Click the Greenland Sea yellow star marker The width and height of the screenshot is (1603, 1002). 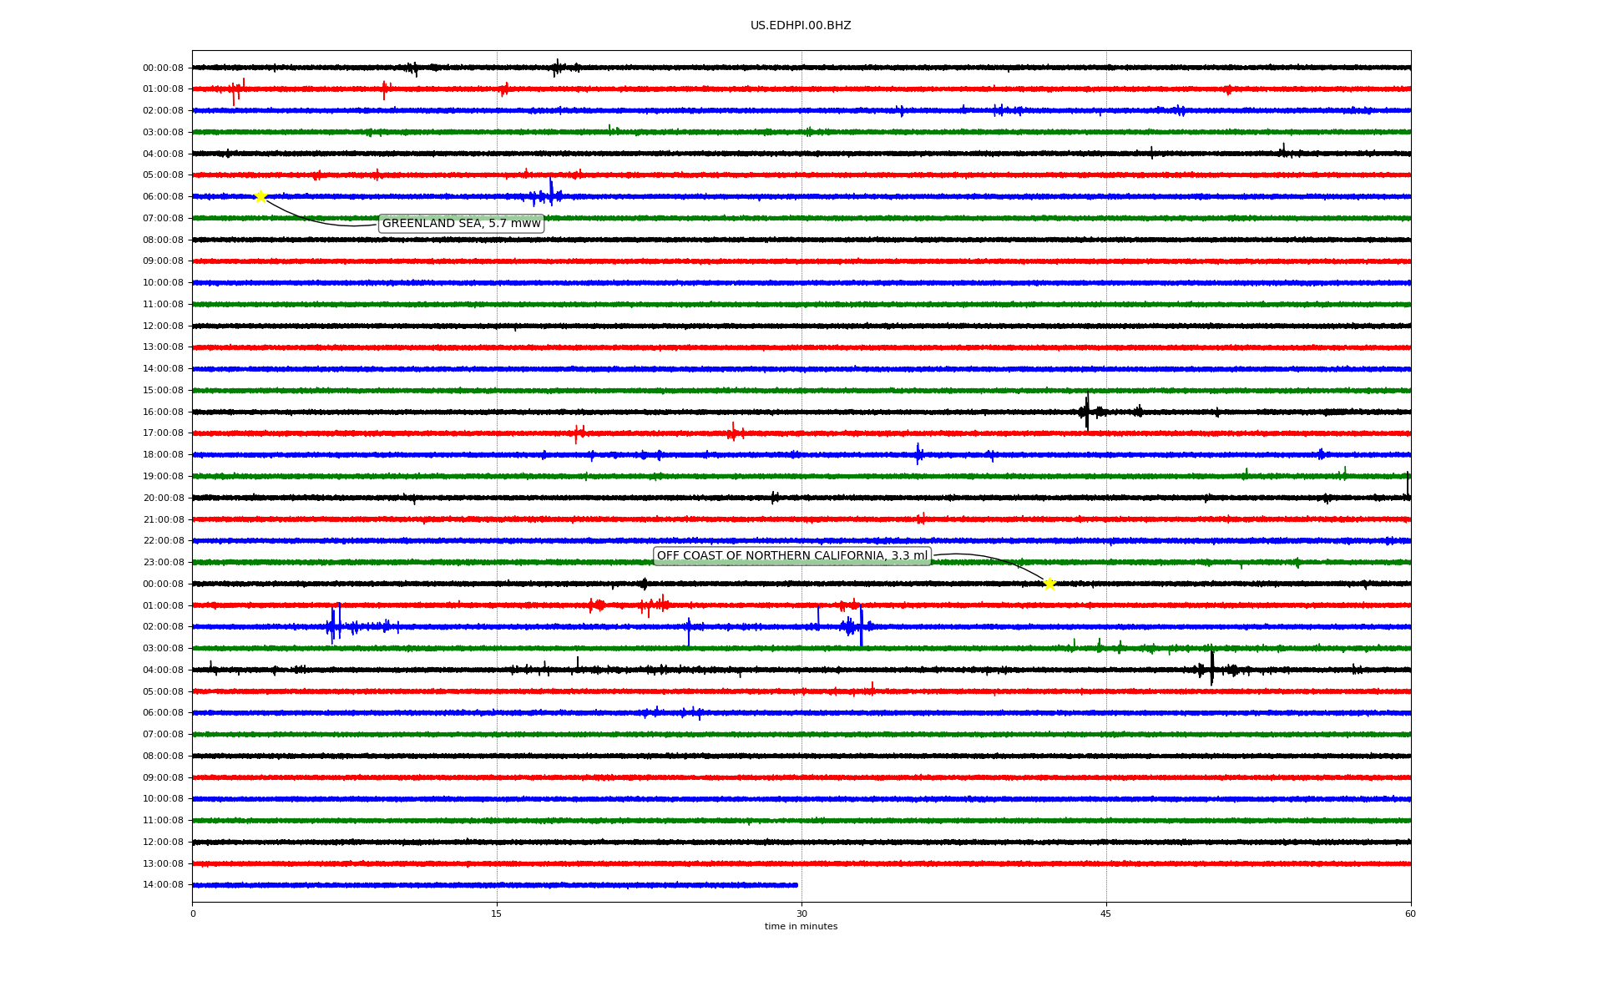260,196
